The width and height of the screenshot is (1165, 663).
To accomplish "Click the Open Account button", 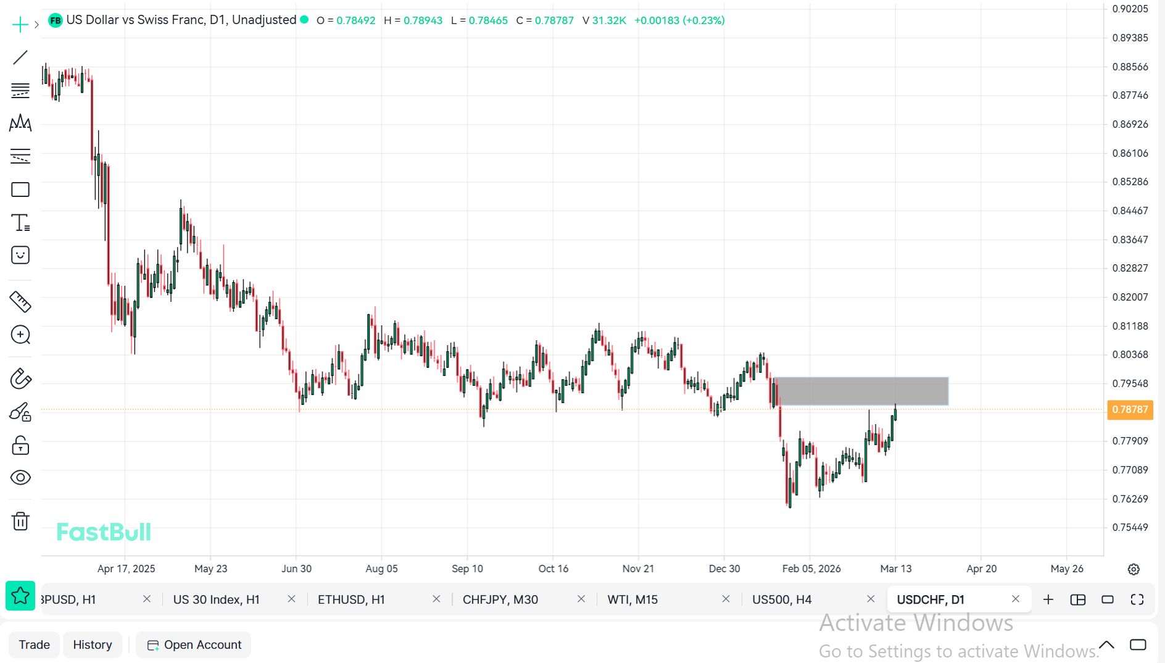I will click(x=194, y=644).
